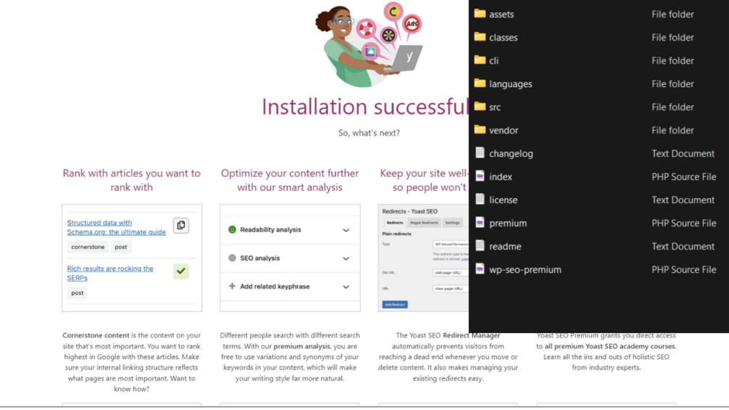Click the post tag under Structured data
This screenshot has height=410, width=729.
point(121,247)
